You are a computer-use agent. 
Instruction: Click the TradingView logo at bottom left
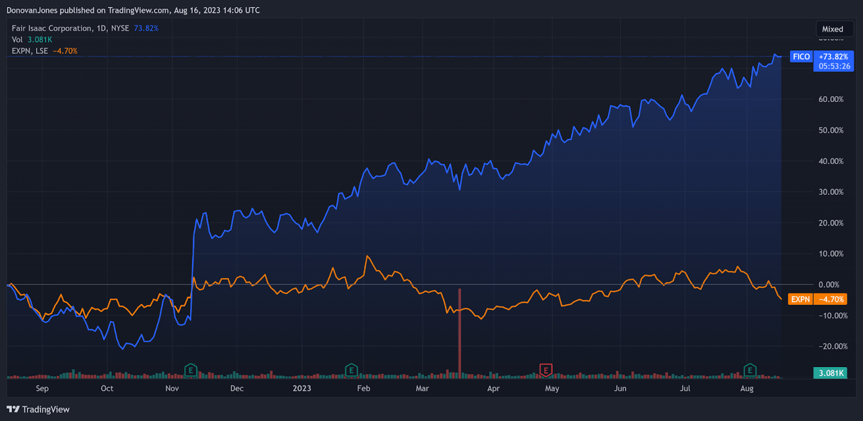coord(38,409)
